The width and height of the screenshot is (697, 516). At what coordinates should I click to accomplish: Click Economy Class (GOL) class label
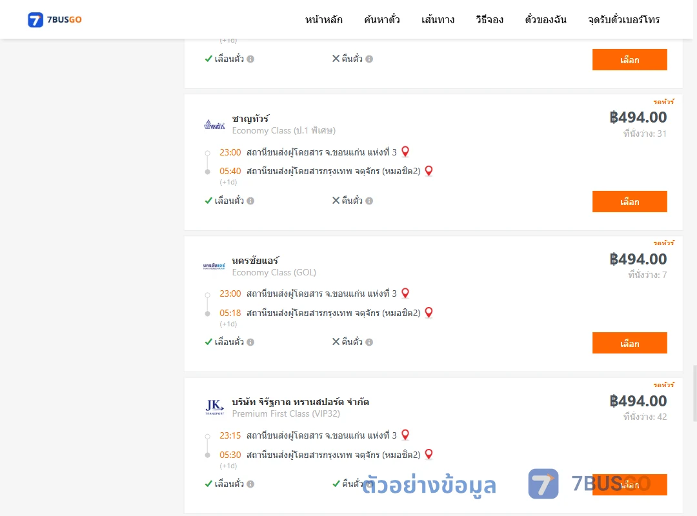[x=274, y=272]
